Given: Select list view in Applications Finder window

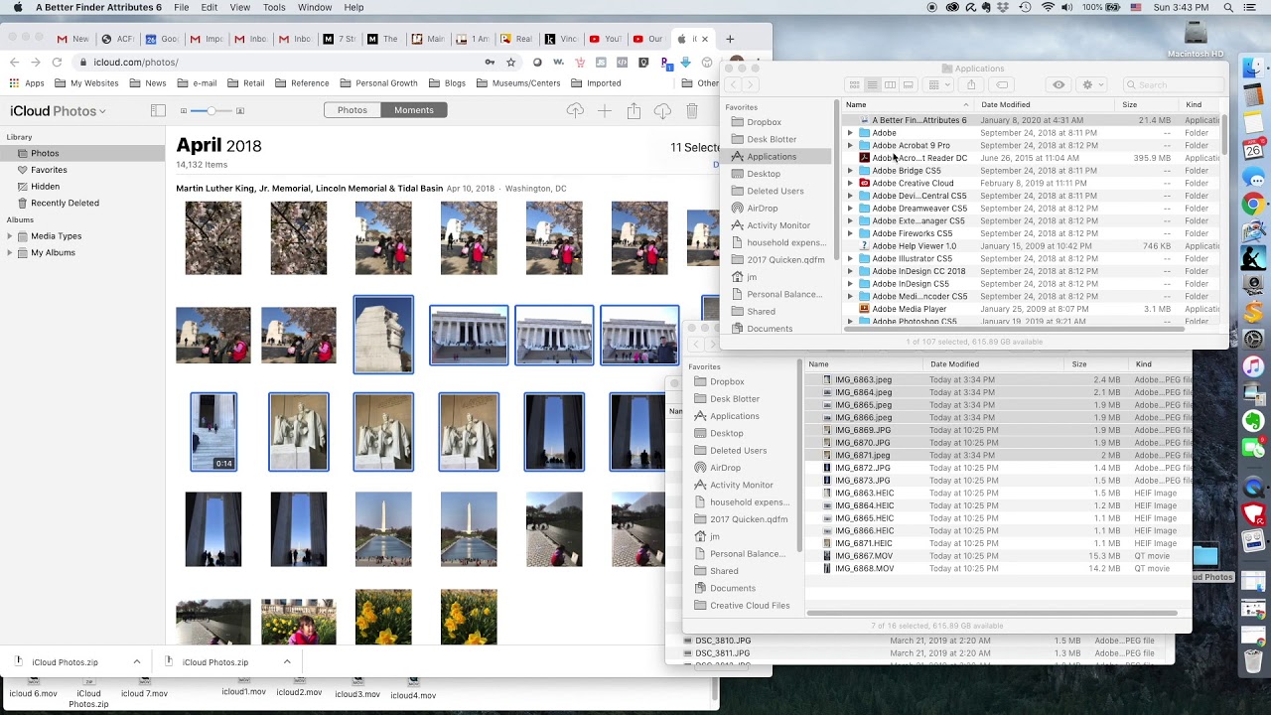Looking at the screenshot, I should (872, 84).
